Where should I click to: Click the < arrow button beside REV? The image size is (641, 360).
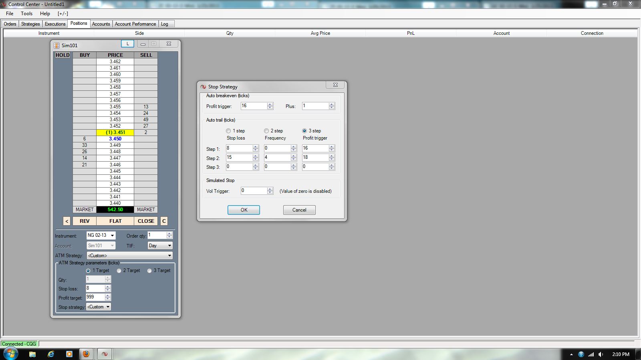click(67, 221)
